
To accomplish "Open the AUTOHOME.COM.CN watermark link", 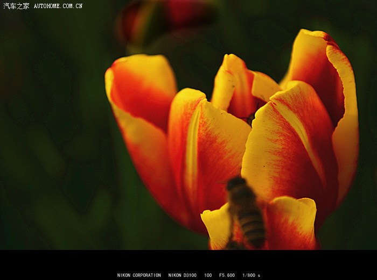I will point(58,6).
